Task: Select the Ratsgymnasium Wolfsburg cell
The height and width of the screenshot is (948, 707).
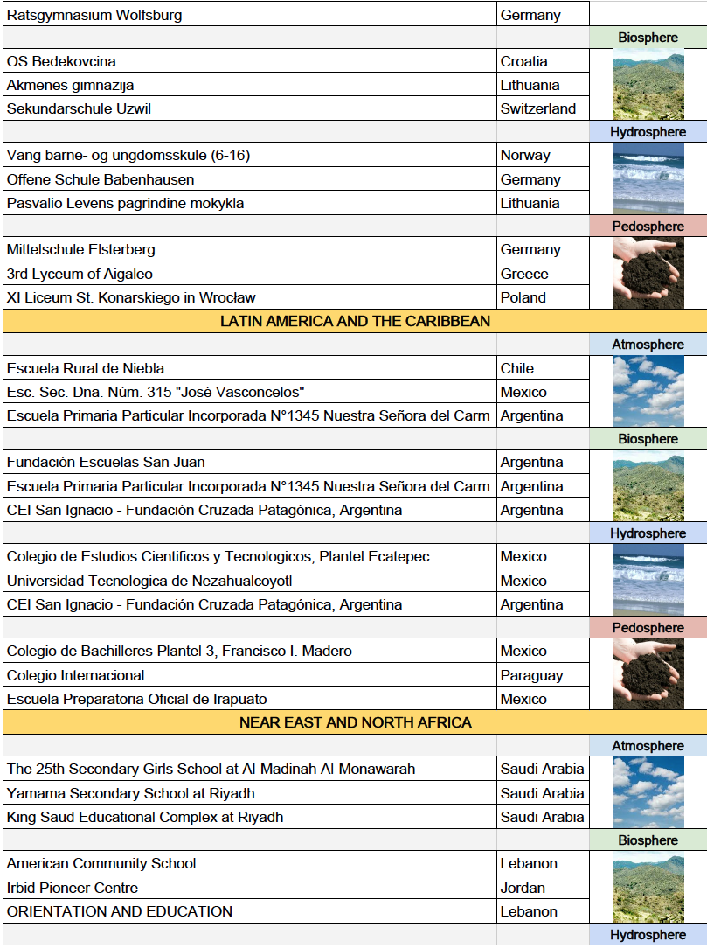Action: click(x=250, y=15)
